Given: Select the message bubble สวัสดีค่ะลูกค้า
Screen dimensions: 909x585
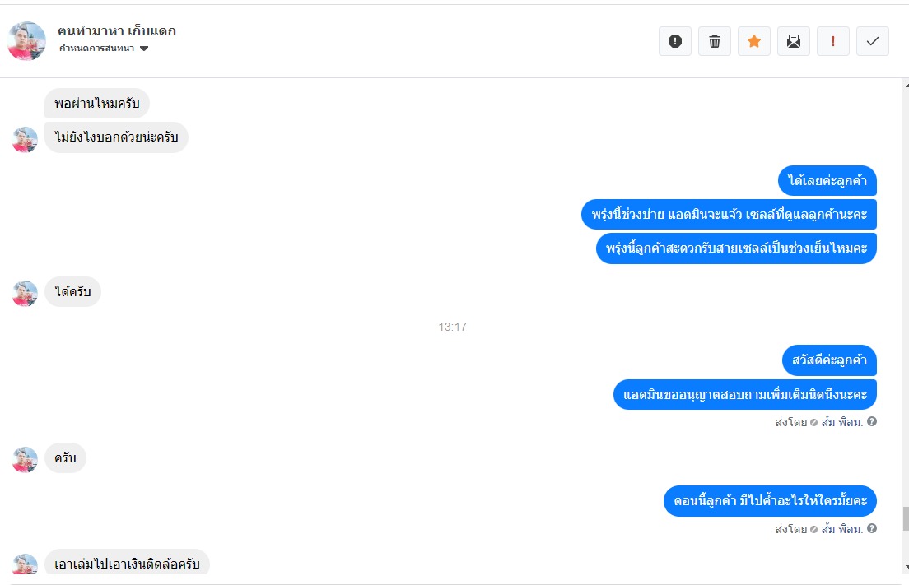Looking at the screenshot, I should pos(830,360).
